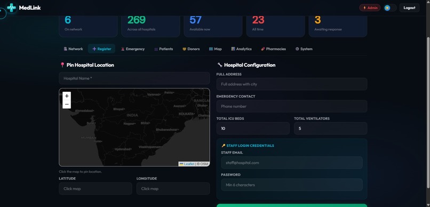The height and width of the screenshot is (207, 430).
Task: Zoom out on the map
Action: coord(67,104)
